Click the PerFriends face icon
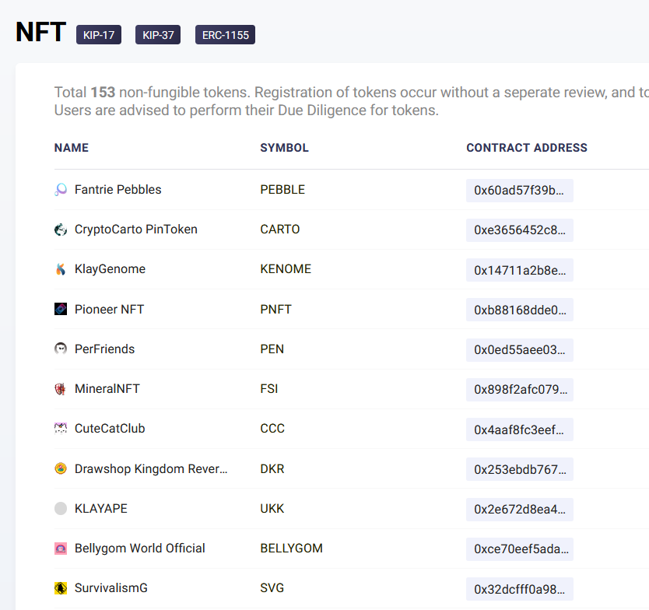The image size is (649, 610). (61, 349)
